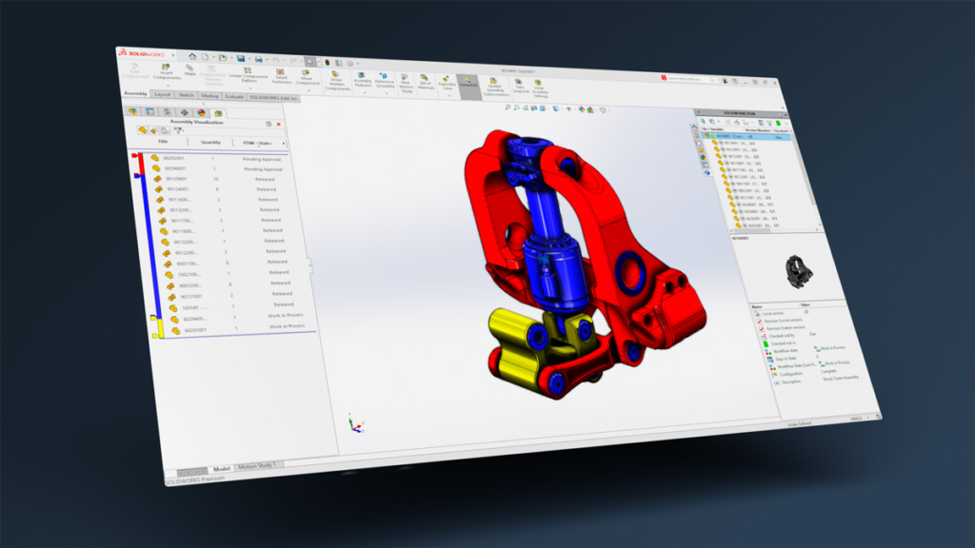Viewport: 975px width, 548px height.
Task: Activate the Move Component tool
Action: coord(308,76)
